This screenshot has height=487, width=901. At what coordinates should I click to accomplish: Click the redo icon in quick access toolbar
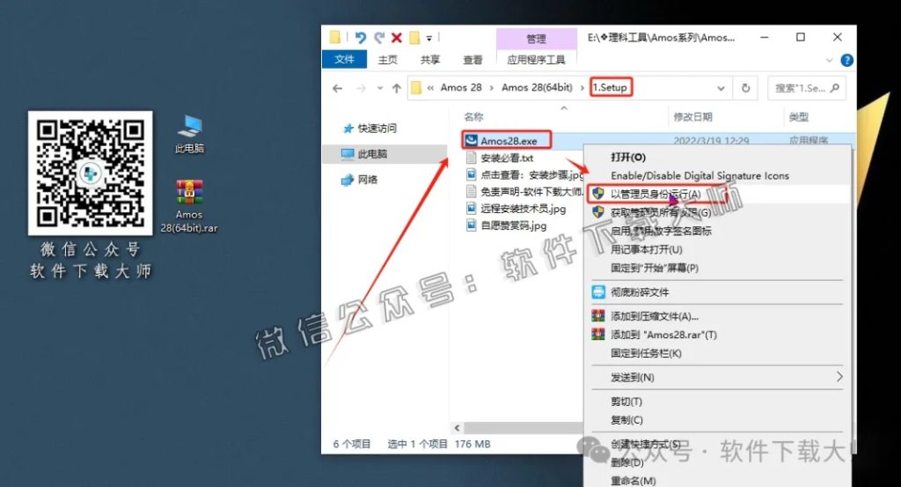378,38
